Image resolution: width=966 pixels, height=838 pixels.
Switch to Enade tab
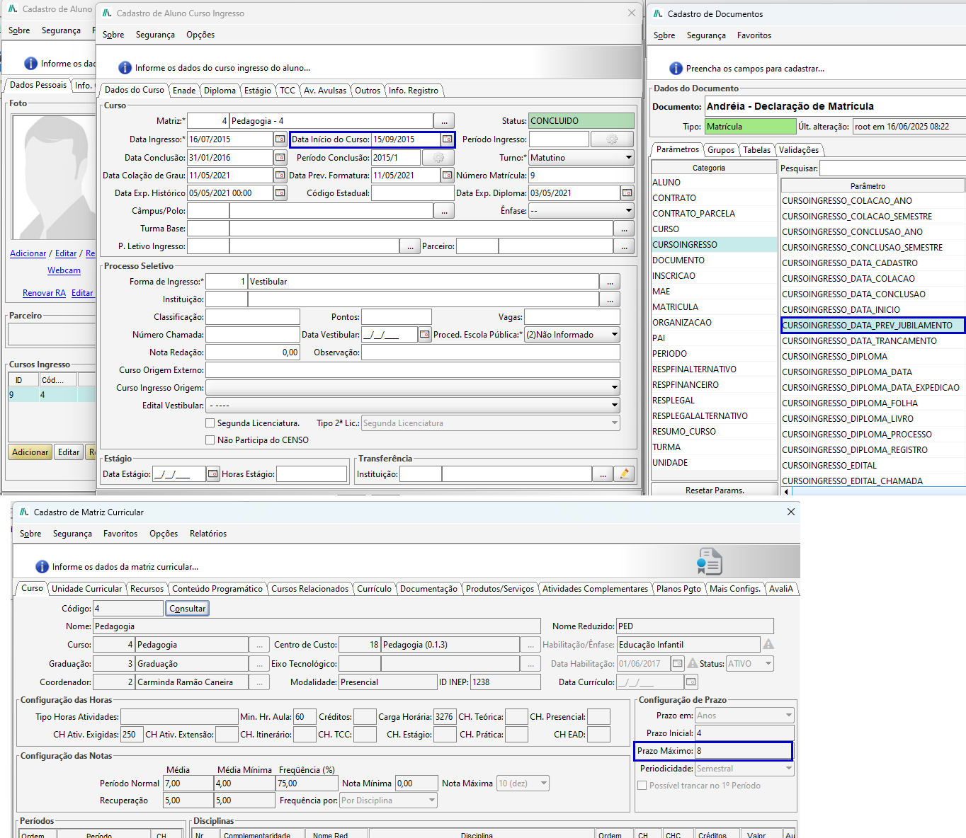coord(184,91)
